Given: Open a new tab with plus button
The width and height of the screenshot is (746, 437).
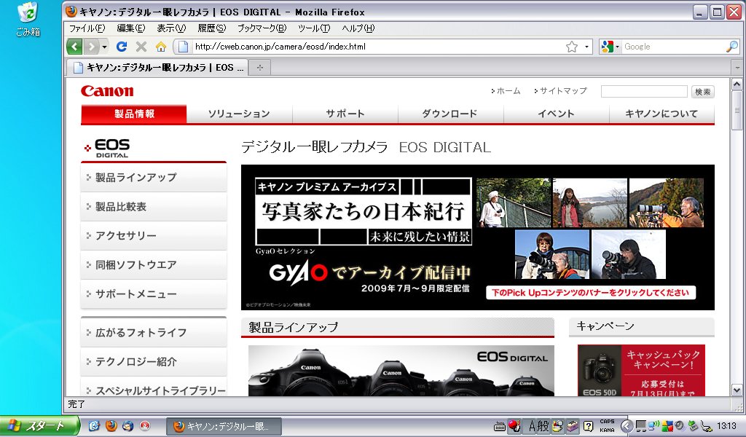Looking at the screenshot, I should (260, 68).
